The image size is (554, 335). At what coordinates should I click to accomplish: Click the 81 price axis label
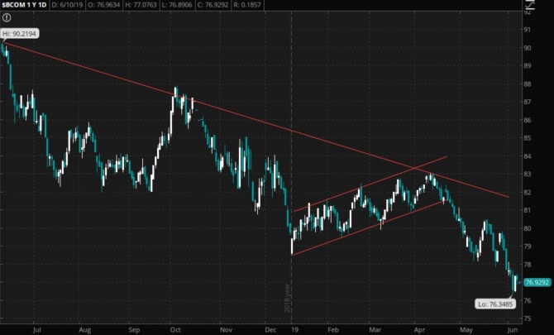coord(528,210)
